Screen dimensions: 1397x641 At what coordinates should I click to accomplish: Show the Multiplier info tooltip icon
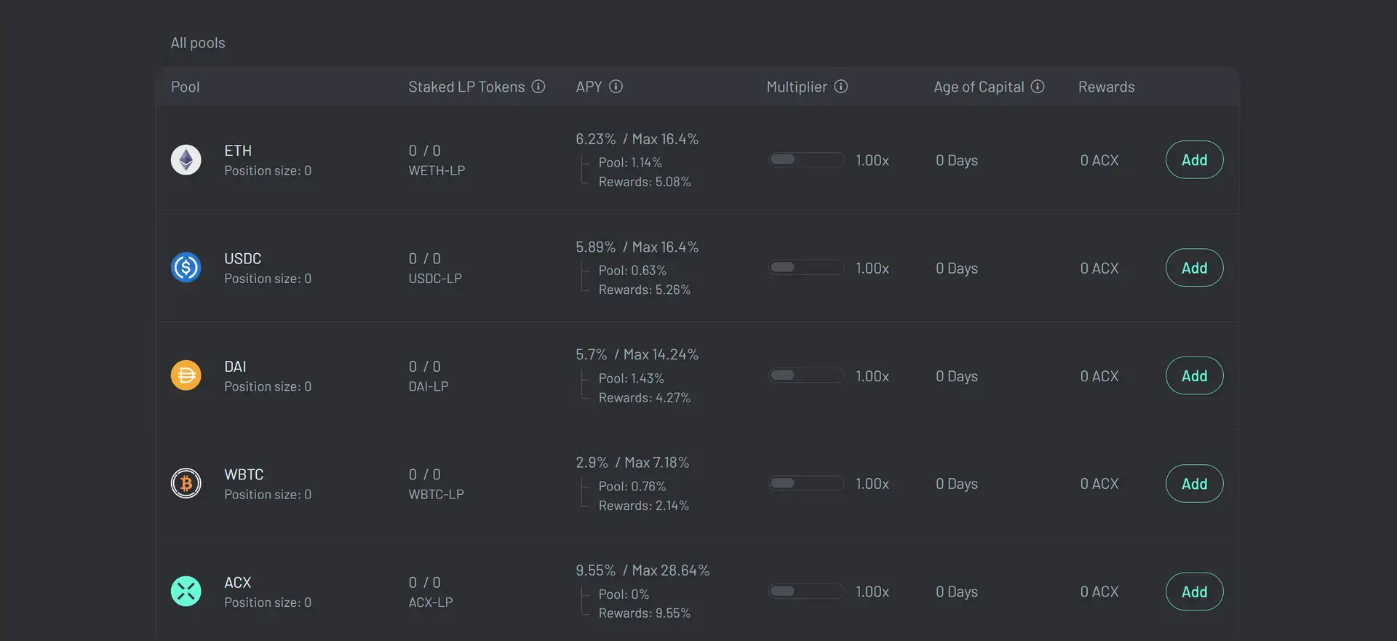(x=840, y=87)
